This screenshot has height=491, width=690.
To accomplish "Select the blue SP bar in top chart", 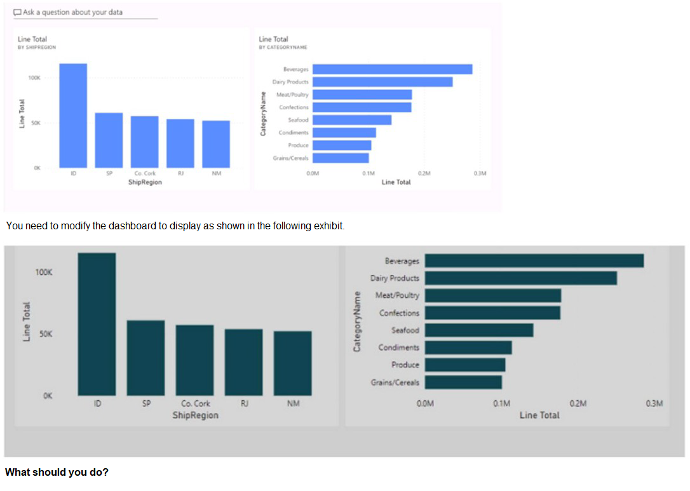I will (x=109, y=139).
